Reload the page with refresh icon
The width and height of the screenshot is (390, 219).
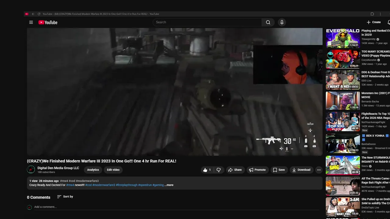[x=39, y=14]
